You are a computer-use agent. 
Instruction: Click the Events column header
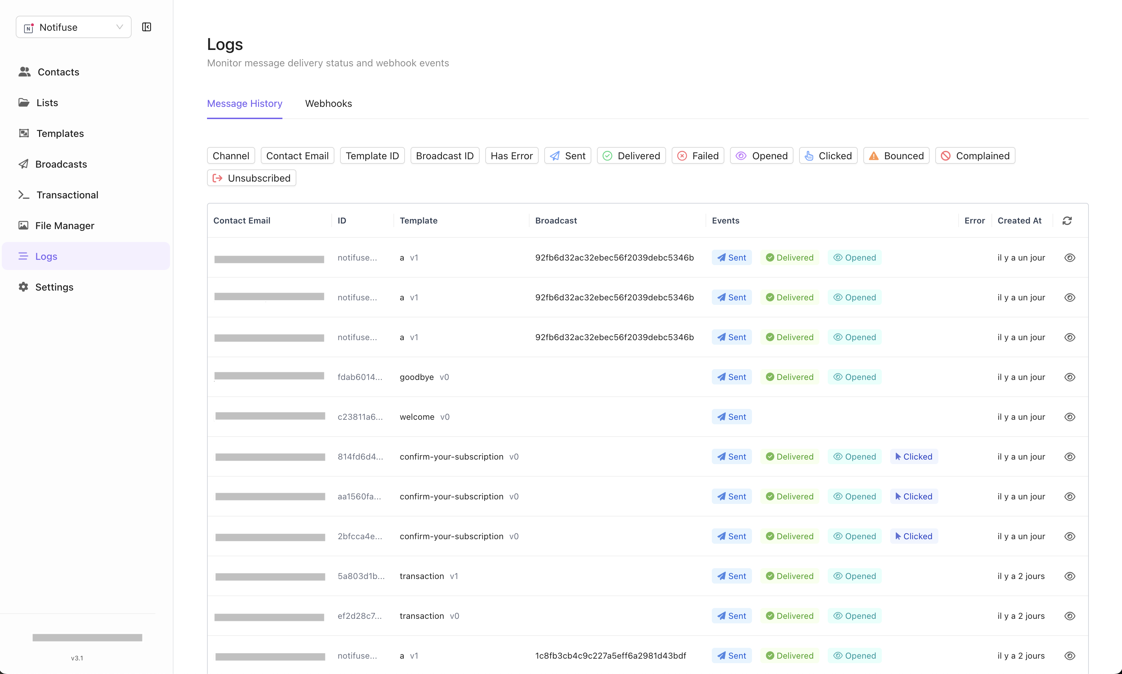(725, 221)
